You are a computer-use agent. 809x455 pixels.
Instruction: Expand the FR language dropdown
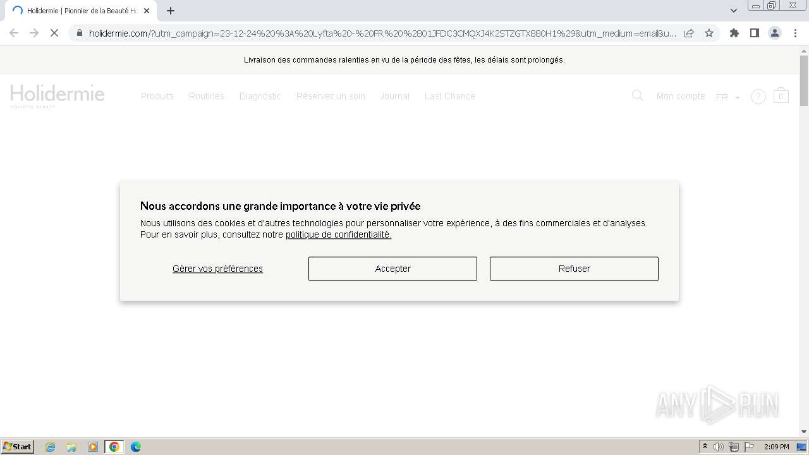click(x=727, y=97)
